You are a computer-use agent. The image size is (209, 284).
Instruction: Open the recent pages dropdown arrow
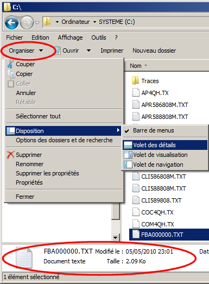[37, 23]
